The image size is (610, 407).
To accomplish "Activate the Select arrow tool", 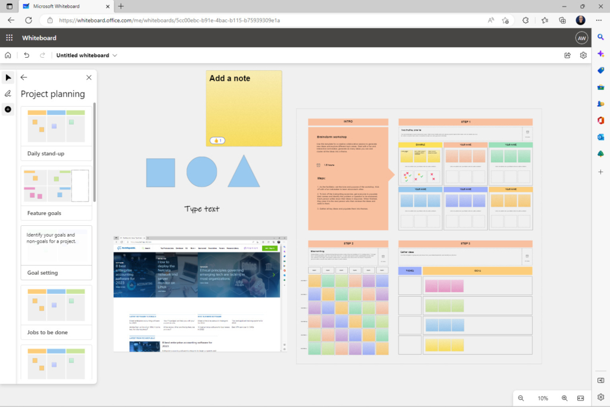I will point(8,77).
